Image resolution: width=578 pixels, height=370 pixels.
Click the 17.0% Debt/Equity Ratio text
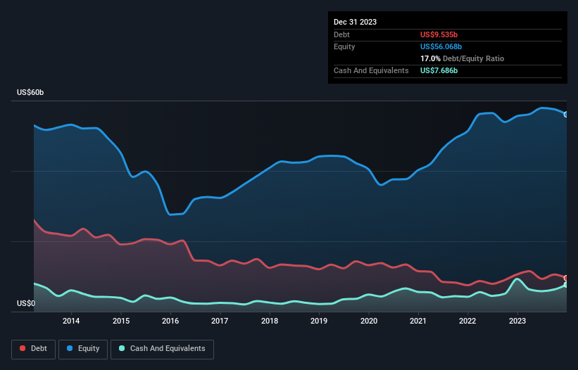[462, 58]
